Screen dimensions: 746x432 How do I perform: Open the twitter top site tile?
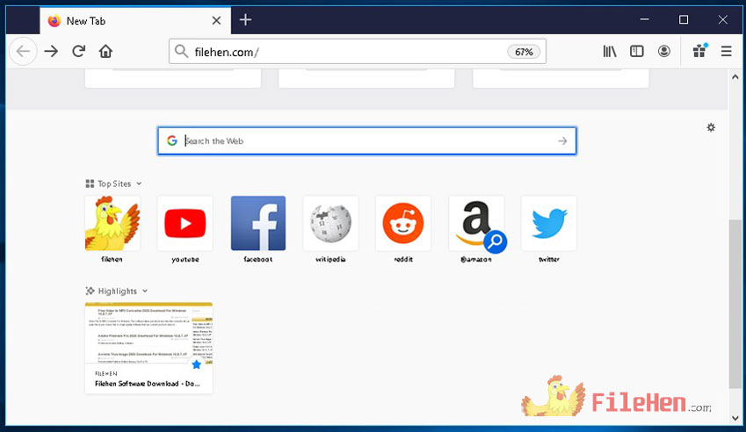tap(549, 229)
